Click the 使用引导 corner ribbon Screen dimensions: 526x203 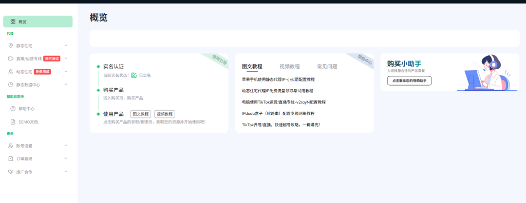219,59
